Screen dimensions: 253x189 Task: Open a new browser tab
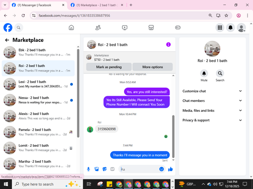click(131, 5)
